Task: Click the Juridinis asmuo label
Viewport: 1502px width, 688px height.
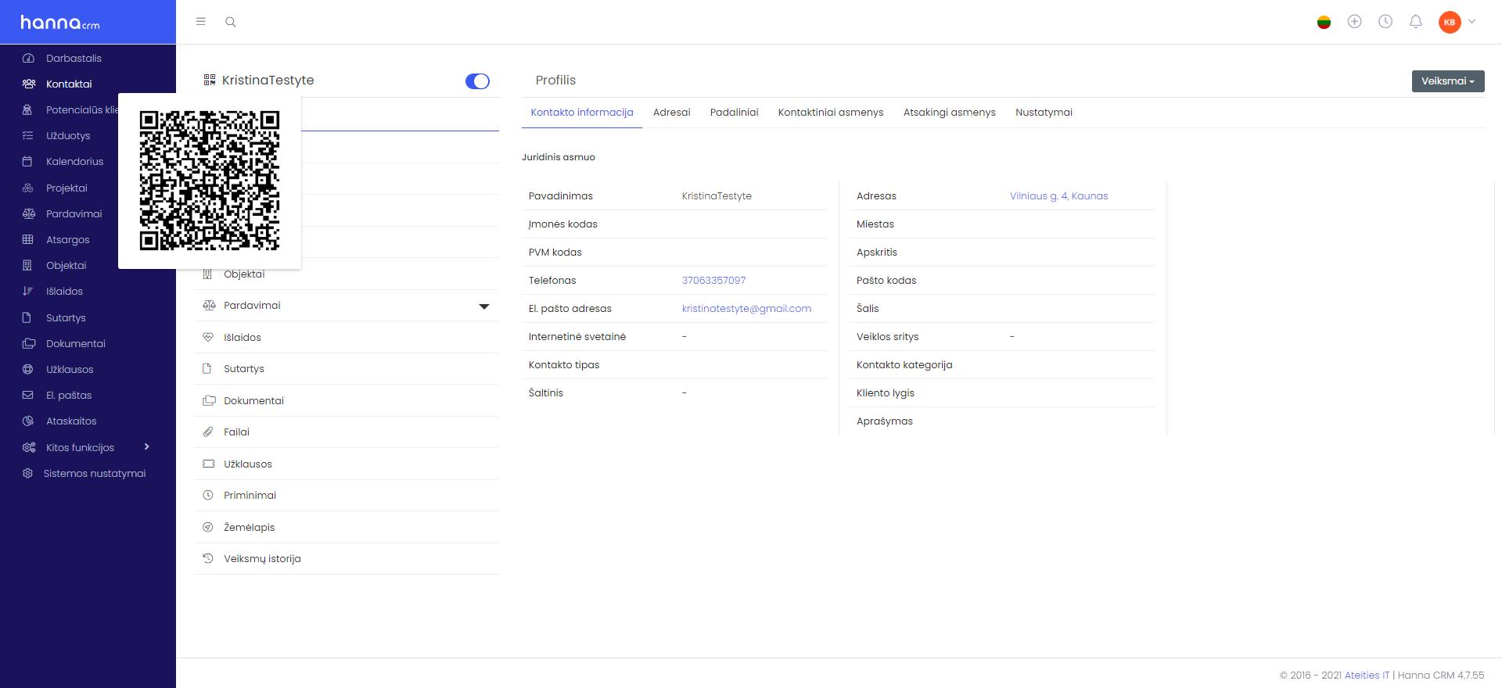Action: click(x=559, y=157)
